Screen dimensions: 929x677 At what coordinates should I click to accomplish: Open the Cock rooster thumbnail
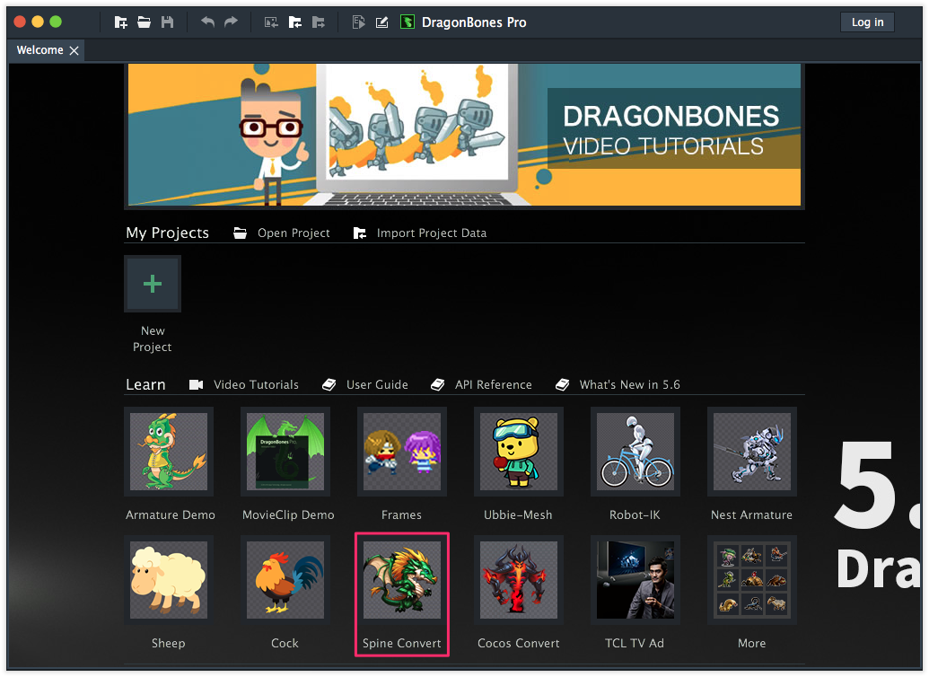tap(285, 580)
